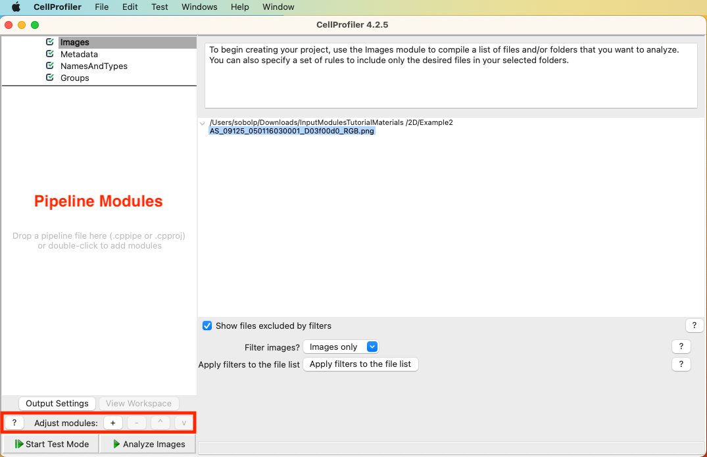Open help for Filter images setting
Screen dimensions: 707x457
pyautogui.click(x=681, y=346)
